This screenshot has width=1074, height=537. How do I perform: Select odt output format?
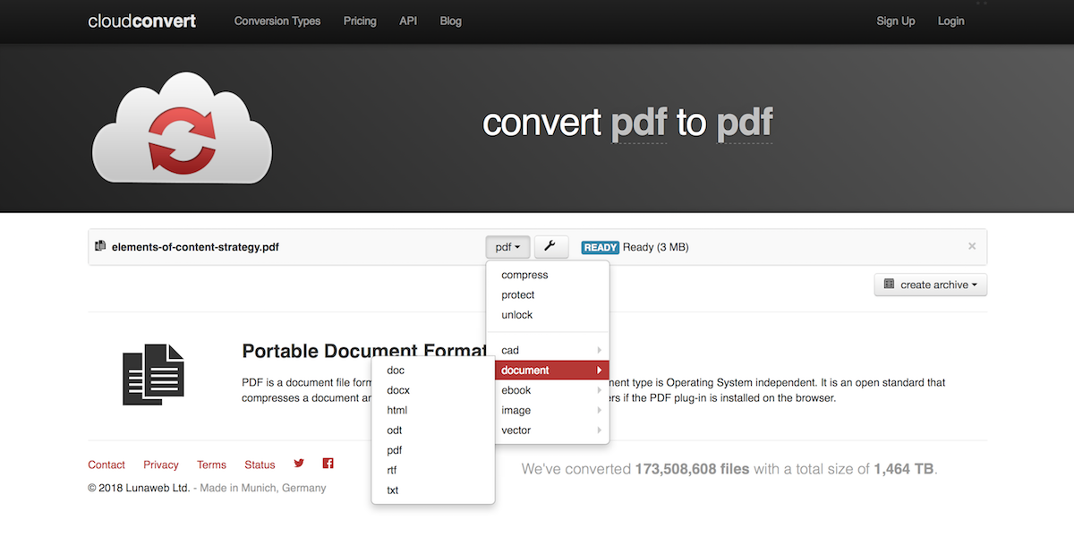[433, 430]
